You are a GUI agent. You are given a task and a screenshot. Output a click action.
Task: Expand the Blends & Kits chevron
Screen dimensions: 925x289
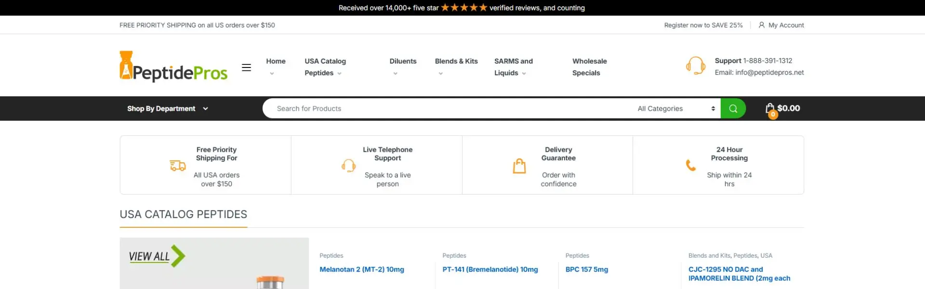[x=440, y=74]
